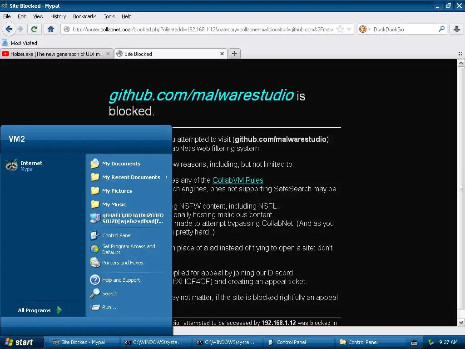This screenshot has height=349, width=465.
Task: Click the scrollbar up arrow
Action: (x=461, y=63)
